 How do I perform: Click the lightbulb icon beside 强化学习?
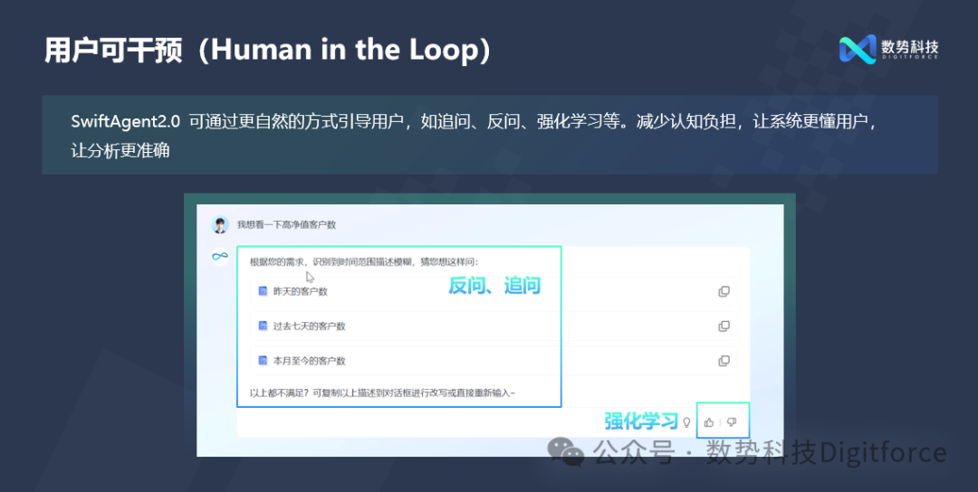[686, 422]
